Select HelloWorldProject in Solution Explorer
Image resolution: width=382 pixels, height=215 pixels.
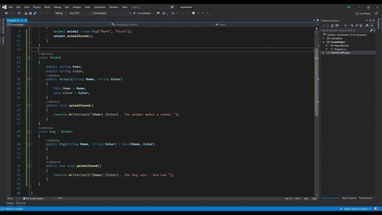(x=340, y=53)
